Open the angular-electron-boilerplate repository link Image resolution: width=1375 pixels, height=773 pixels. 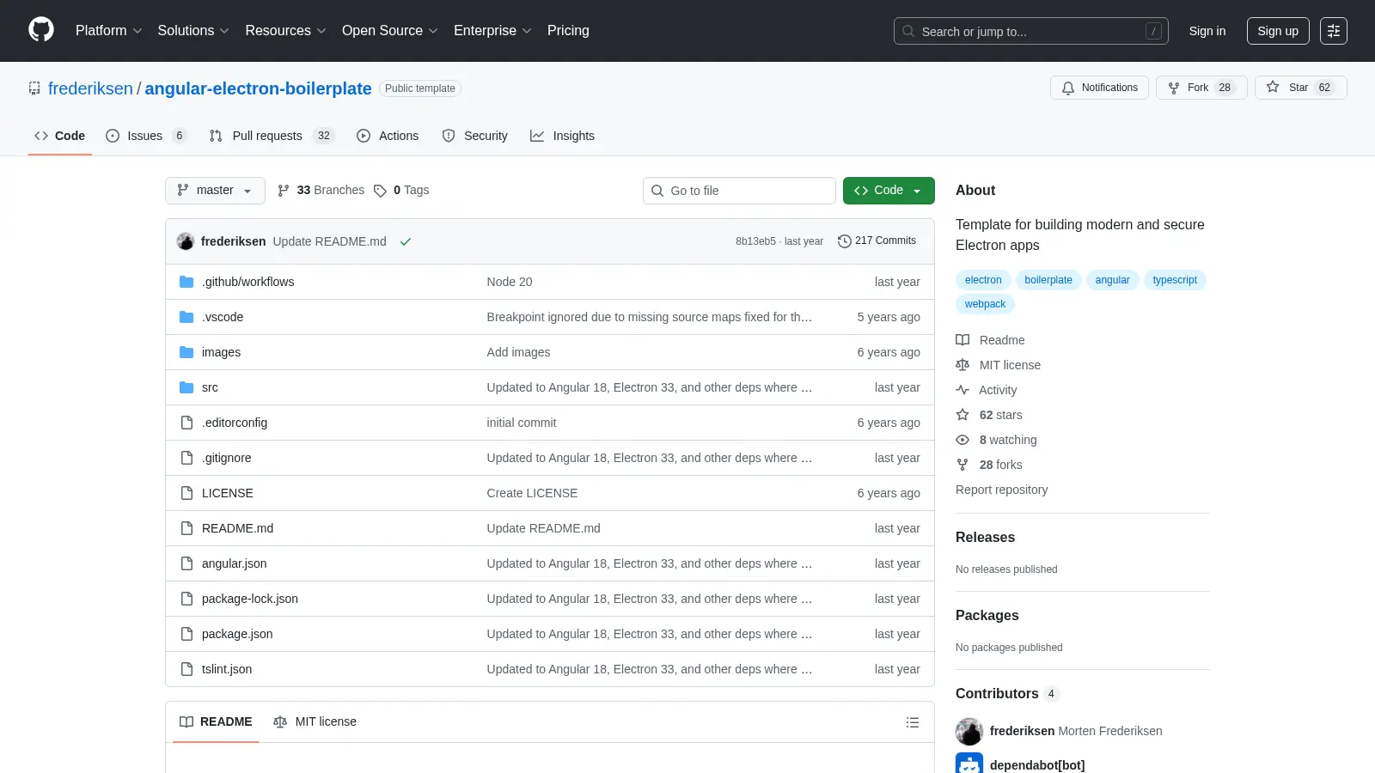(x=258, y=88)
